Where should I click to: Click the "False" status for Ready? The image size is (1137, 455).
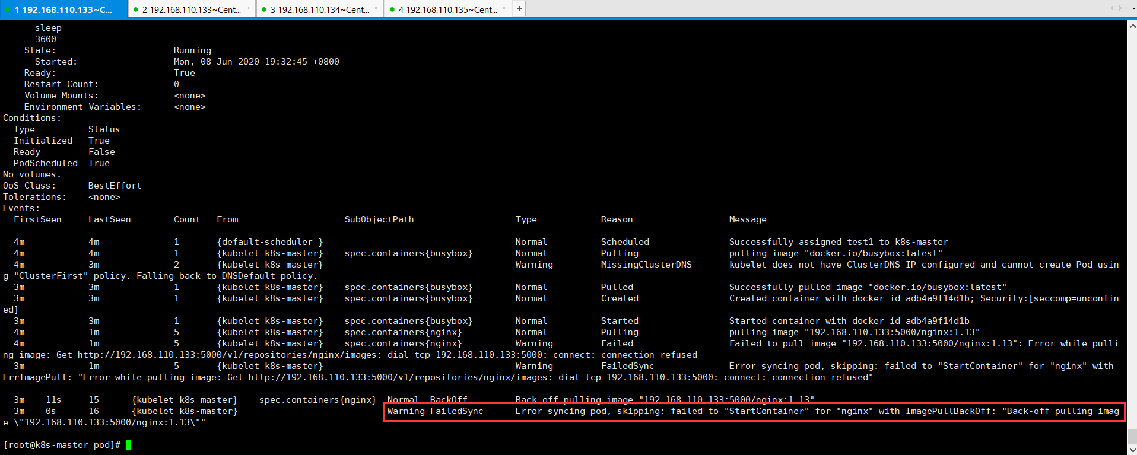coord(101,152)
